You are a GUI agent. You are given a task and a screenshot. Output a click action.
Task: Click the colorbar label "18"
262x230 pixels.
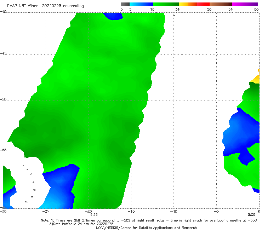(x=152, y=9)
